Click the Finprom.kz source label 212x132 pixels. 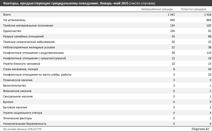[x=200, y=129]
